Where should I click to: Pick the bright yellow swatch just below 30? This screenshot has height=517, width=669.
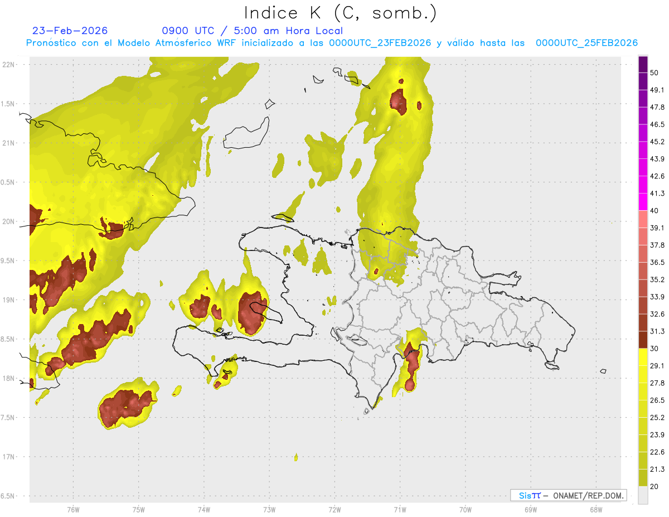[x=643, y=357]
